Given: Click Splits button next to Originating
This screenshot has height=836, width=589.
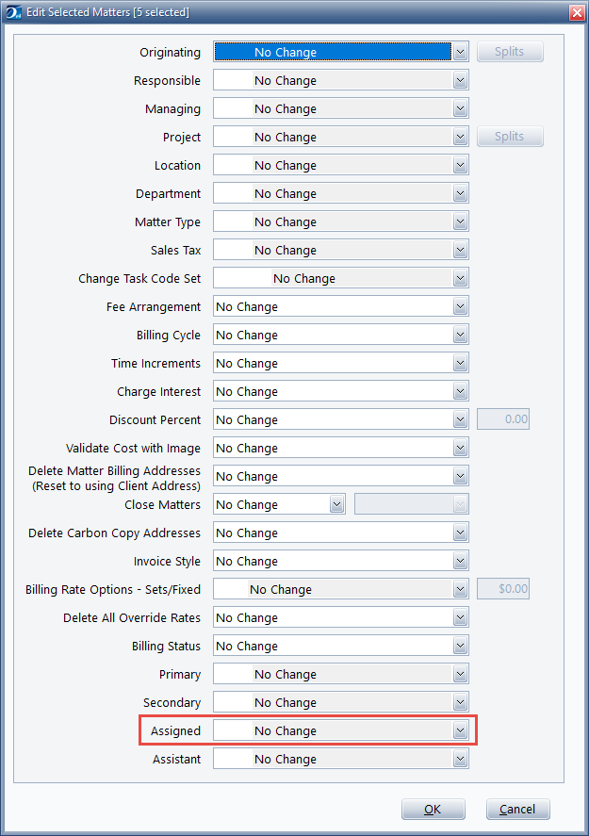Looking at the screenshot, I should pos(510,52).
